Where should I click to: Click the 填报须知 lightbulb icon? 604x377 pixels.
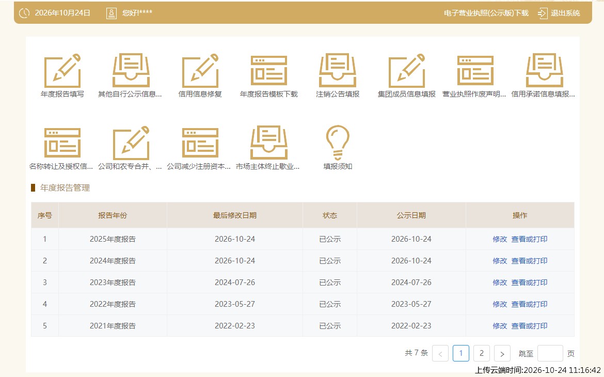pyautogui.click(x=338, y=143)
